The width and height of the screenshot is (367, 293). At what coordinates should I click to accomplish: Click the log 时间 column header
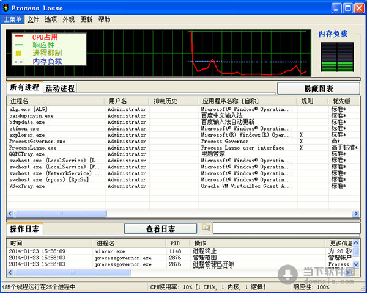[x=49, y=243]
